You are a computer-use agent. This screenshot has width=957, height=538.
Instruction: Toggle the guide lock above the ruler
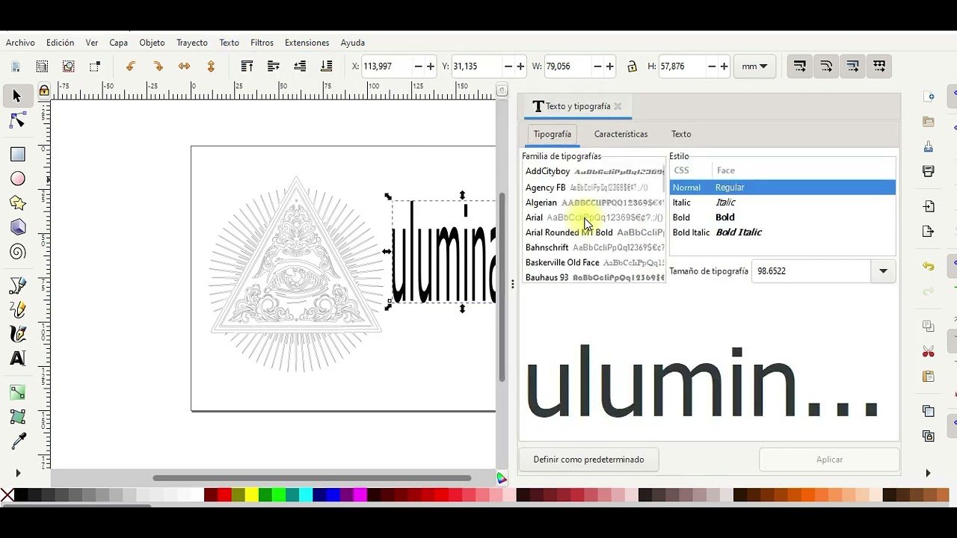click(44, 91)
